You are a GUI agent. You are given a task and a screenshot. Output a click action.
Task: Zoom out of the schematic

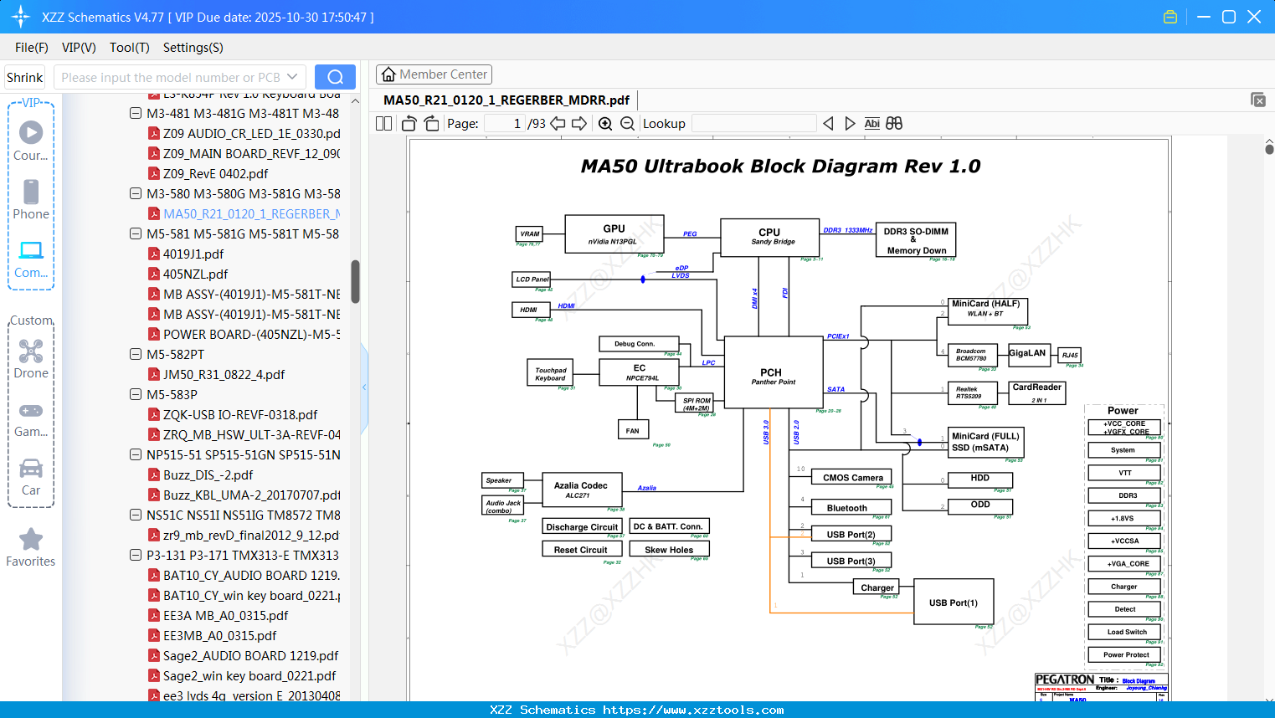click(x=627, y=124)
